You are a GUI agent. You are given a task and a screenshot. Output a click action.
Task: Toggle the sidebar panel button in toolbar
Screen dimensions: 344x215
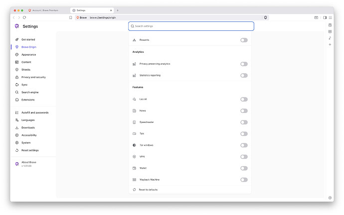pos(325,17)
